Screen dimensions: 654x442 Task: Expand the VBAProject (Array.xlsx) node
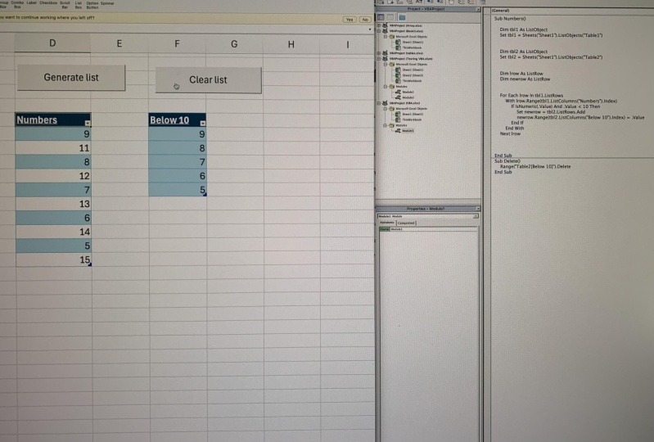(x=379, y=25)
